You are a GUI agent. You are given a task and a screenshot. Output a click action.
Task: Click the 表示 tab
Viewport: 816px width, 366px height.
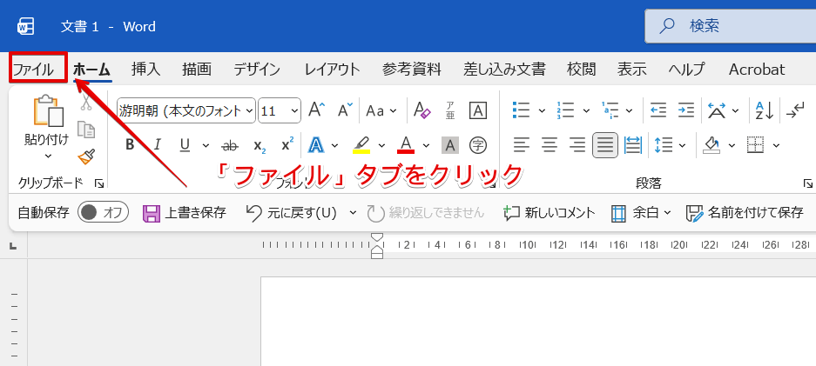pyautogui.click(x=631, y=69)
